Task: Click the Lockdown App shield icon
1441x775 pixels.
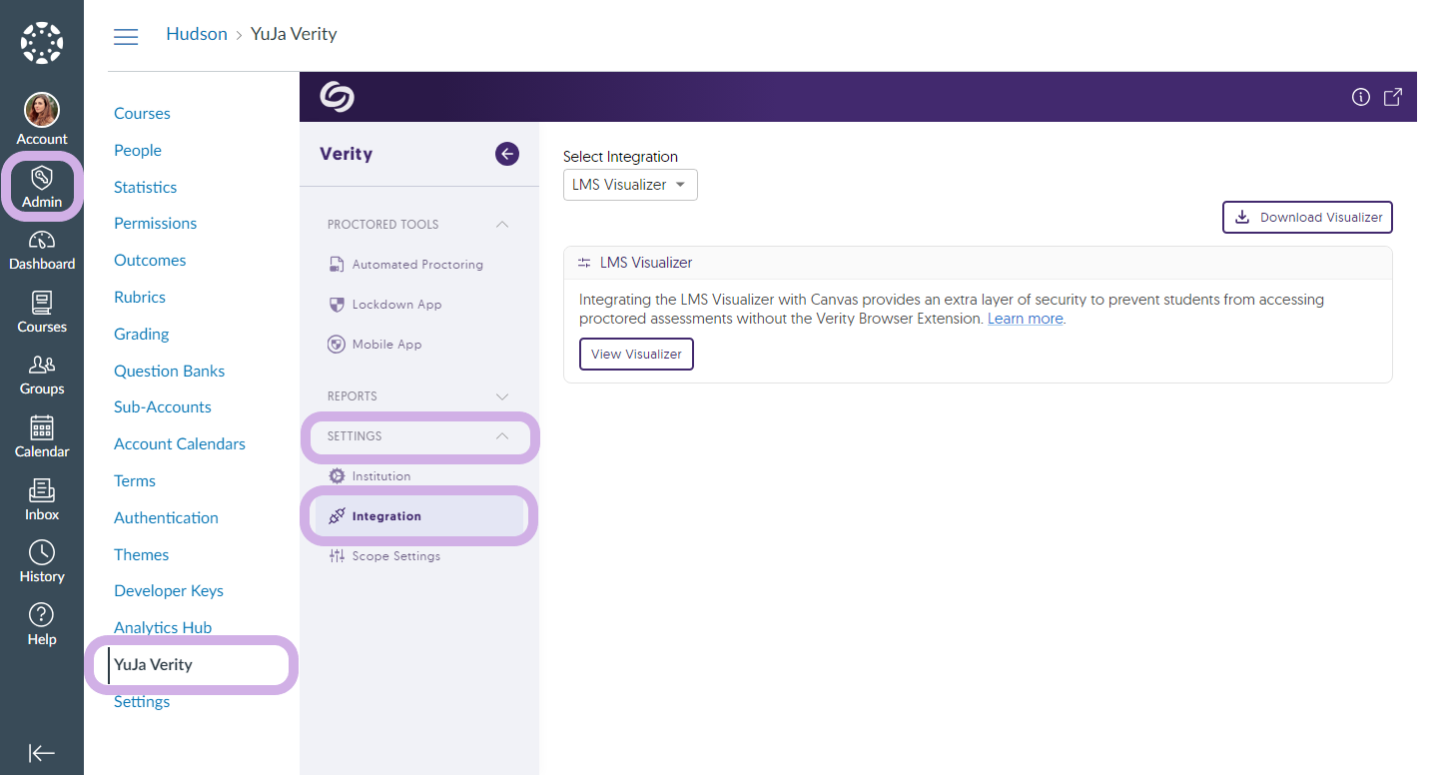Action: point(337,305)
